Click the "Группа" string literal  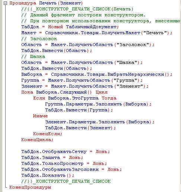click(126, 80)
